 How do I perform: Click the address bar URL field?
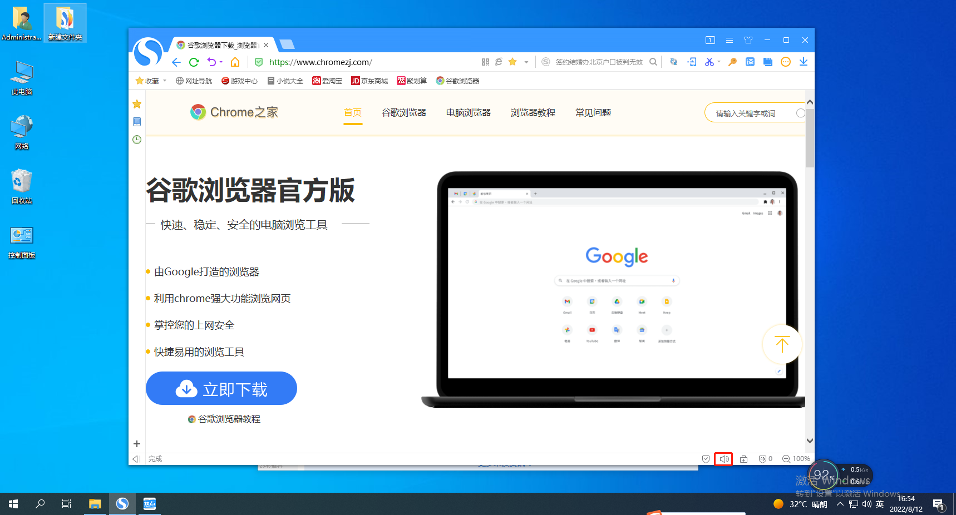tap(367, 62)
